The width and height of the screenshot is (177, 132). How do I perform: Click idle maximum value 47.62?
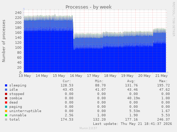click(165, 90)
